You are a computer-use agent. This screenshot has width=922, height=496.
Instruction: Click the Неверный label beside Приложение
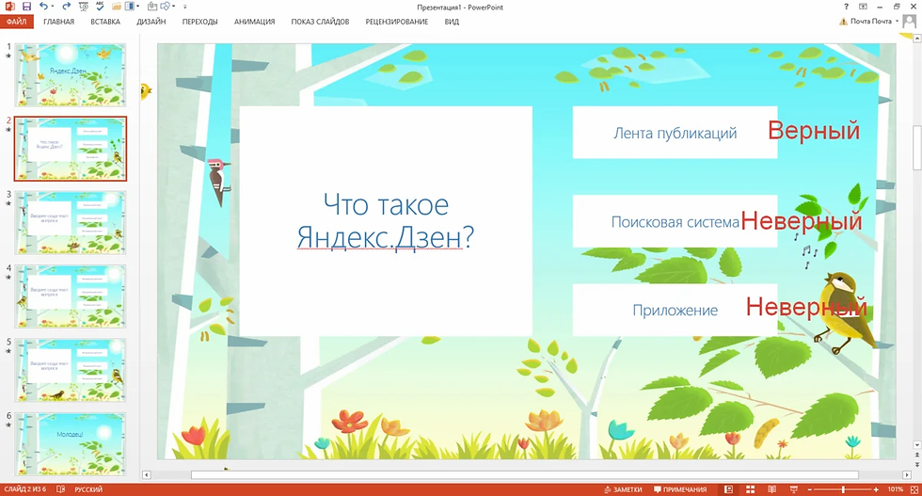coord(806,307)
